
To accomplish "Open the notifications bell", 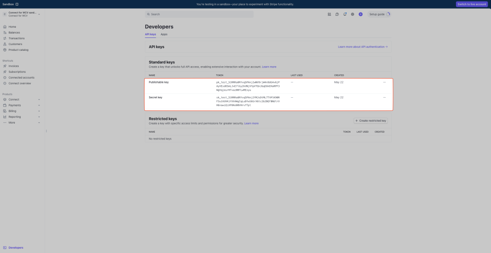I will [x=345, y=14].
